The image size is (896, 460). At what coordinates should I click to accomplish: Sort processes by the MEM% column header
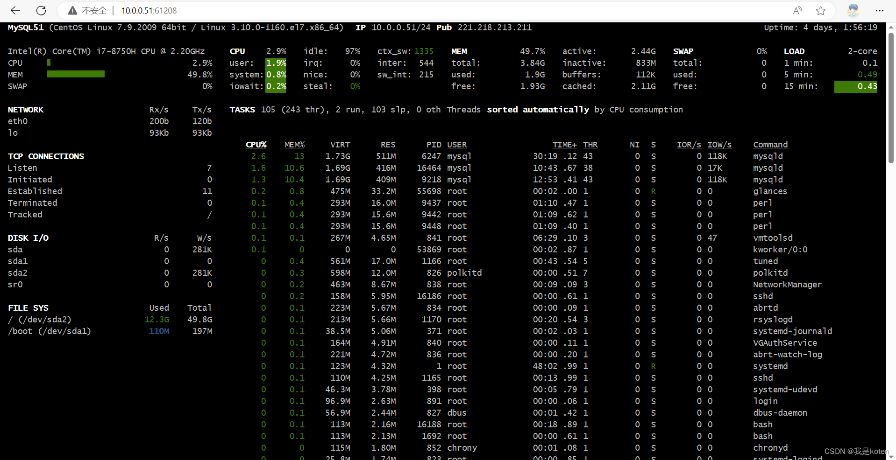294,145
